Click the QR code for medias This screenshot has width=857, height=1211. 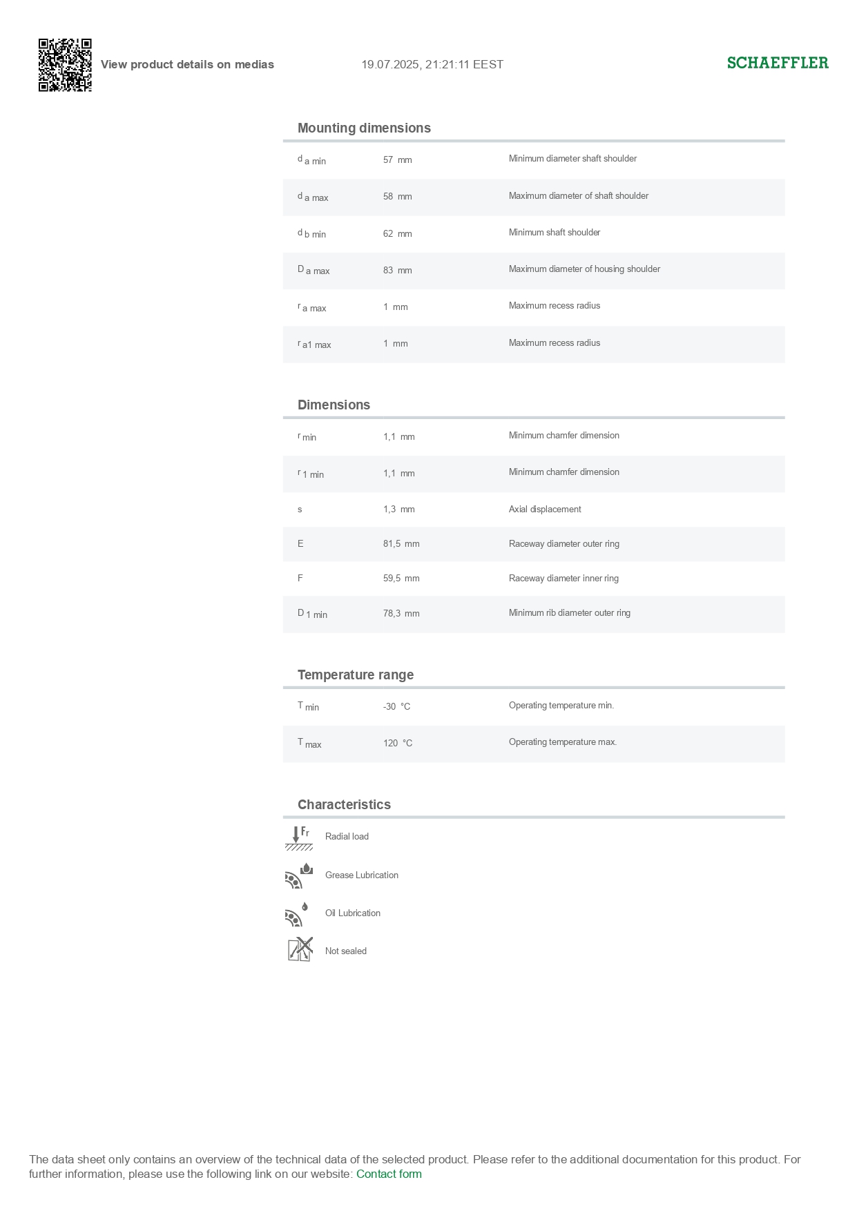pyautogui.click(x=65, y=65)
